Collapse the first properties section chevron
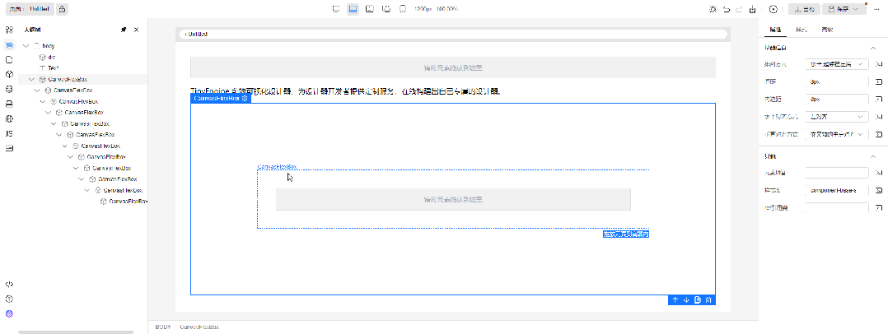888x334 pixels. pyautogui.click(x=872, y=48)
